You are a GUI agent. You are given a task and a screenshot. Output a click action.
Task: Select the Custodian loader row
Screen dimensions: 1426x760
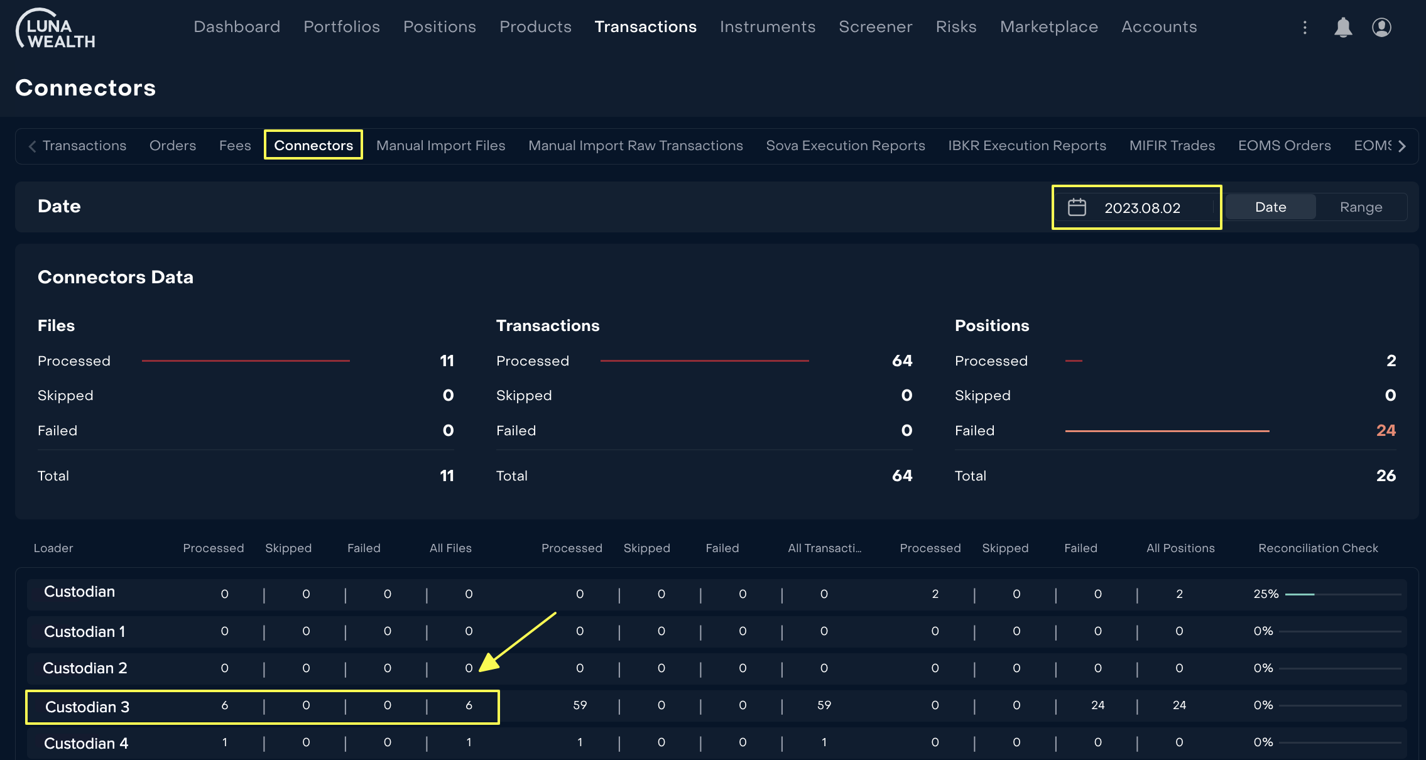[x=717, y=594]
